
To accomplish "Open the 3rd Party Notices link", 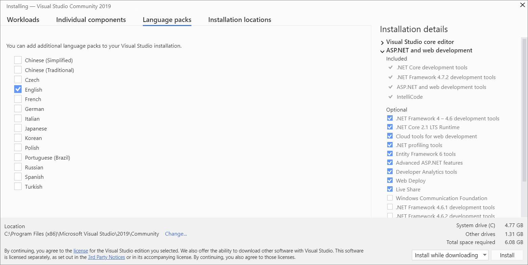I will (x=106, y=257).
